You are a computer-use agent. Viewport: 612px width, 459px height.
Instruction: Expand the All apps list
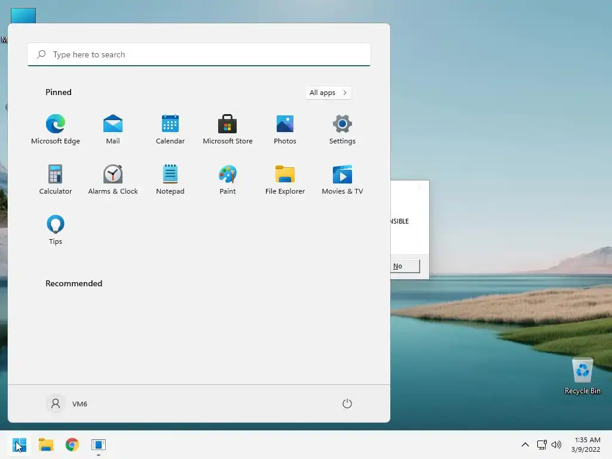click(328, 93)
